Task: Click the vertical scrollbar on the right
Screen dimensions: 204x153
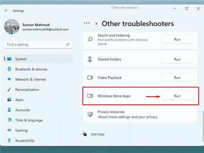Action: (x=203, y=126)
